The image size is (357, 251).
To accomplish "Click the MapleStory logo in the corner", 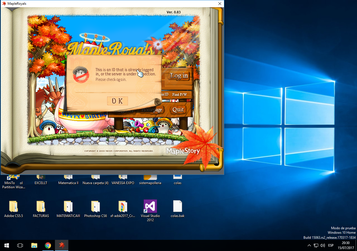I will click(183, 151).
